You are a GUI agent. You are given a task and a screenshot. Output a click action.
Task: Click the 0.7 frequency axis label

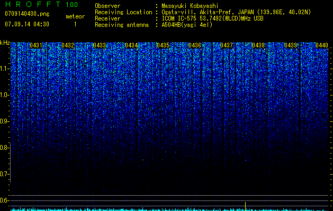[4, 174]
